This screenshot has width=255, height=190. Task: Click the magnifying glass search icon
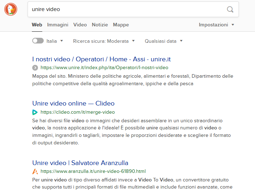230,9
